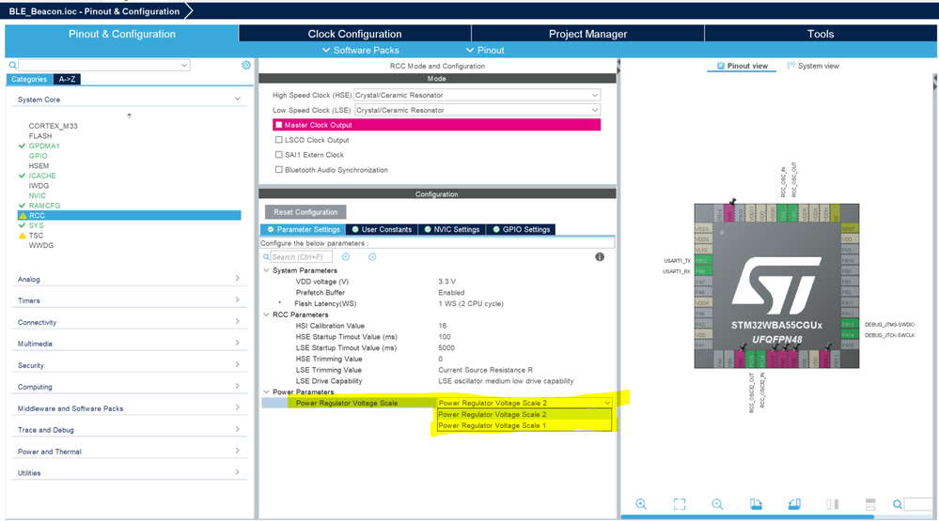The height and width of the screenshot is (521, 939).
Task: Click green check beside GPDMA1
Action: click(23, 146)
